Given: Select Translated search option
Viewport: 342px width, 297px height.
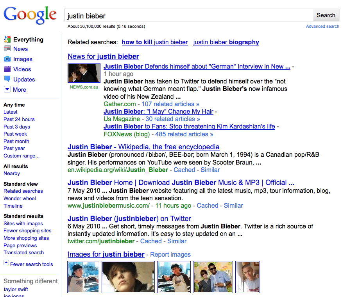Looking at the screenshot, I should (x=23, y=253).
